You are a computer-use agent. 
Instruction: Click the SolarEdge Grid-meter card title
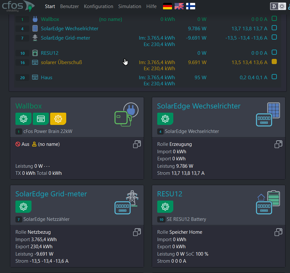click(x=51, y=194)
